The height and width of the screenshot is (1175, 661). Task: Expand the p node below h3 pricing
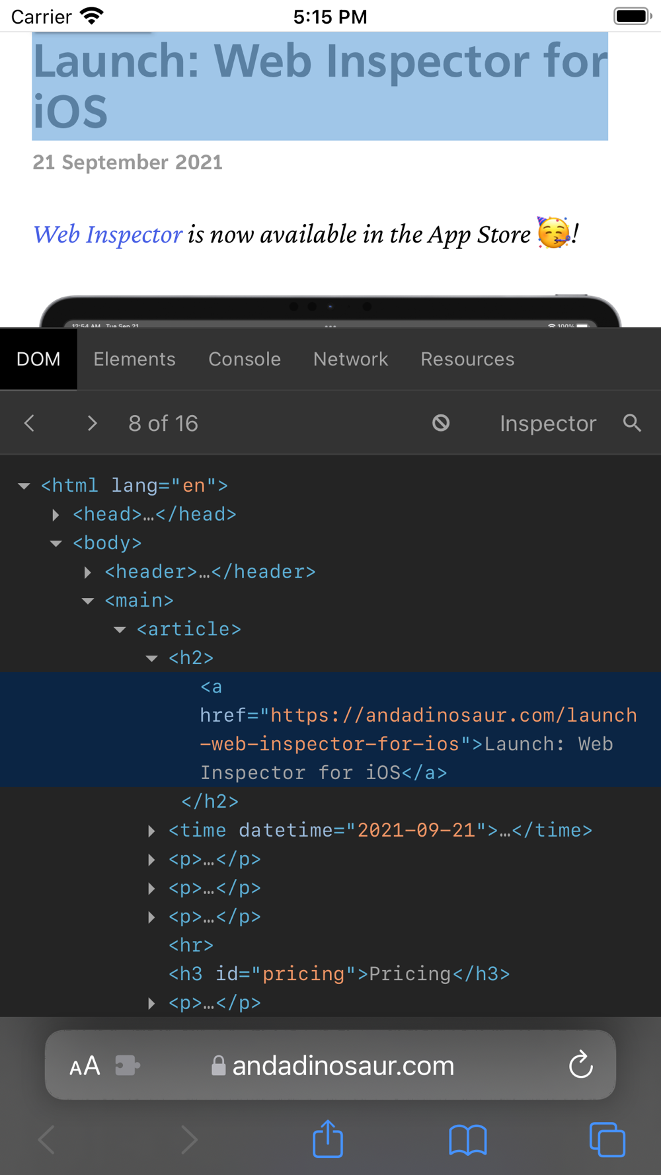152,1004
